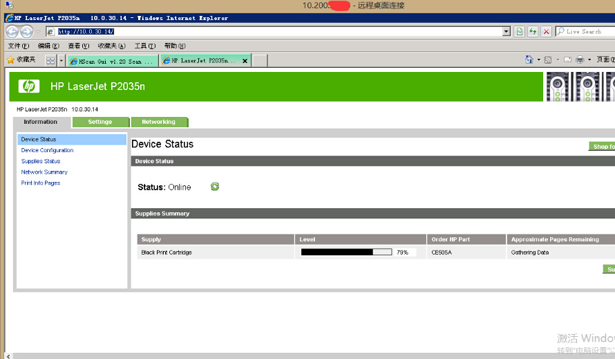Click the browser Back arrow button
This screenshot has width=615, height=359.
click(x=12, y=31)
